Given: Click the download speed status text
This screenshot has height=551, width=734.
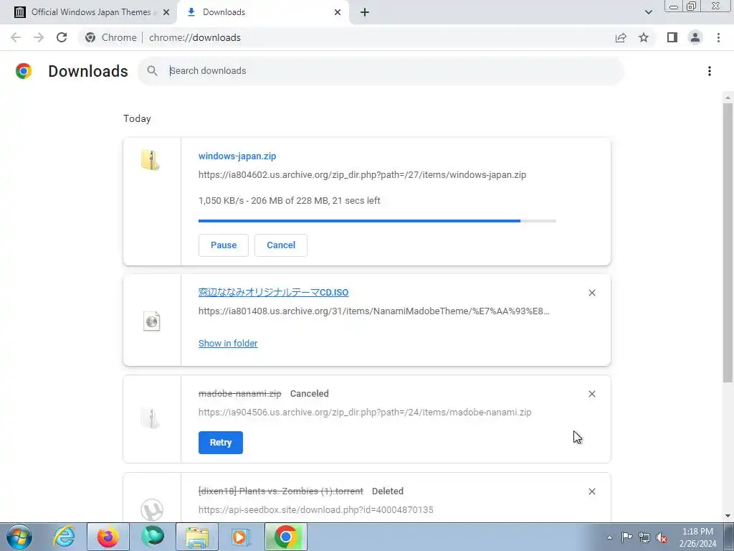Looking at the screenshot, I should pyautogui.click(x=290, y=201).
